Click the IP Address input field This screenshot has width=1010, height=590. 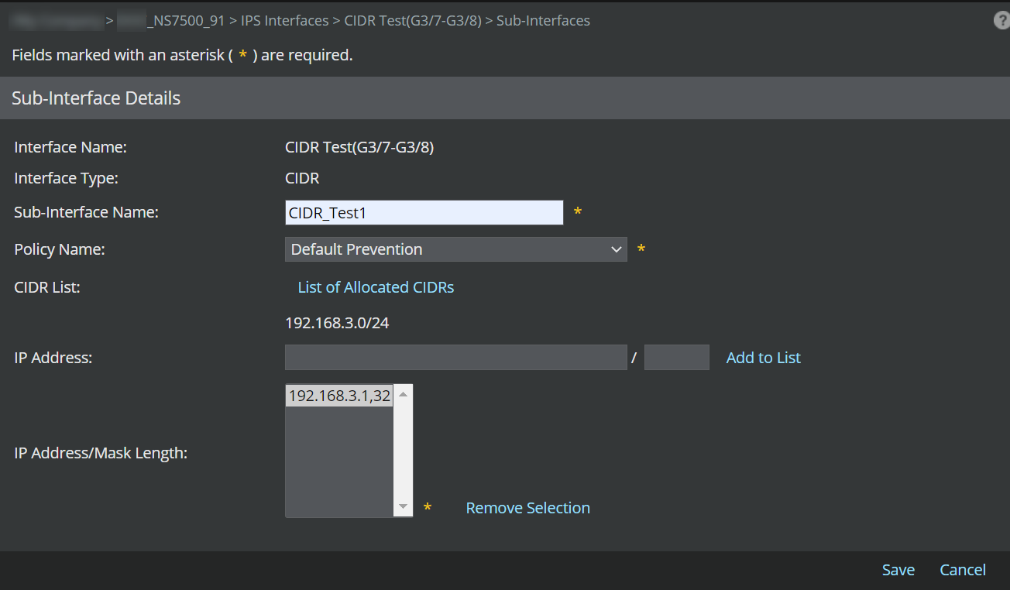pos(456,358)
